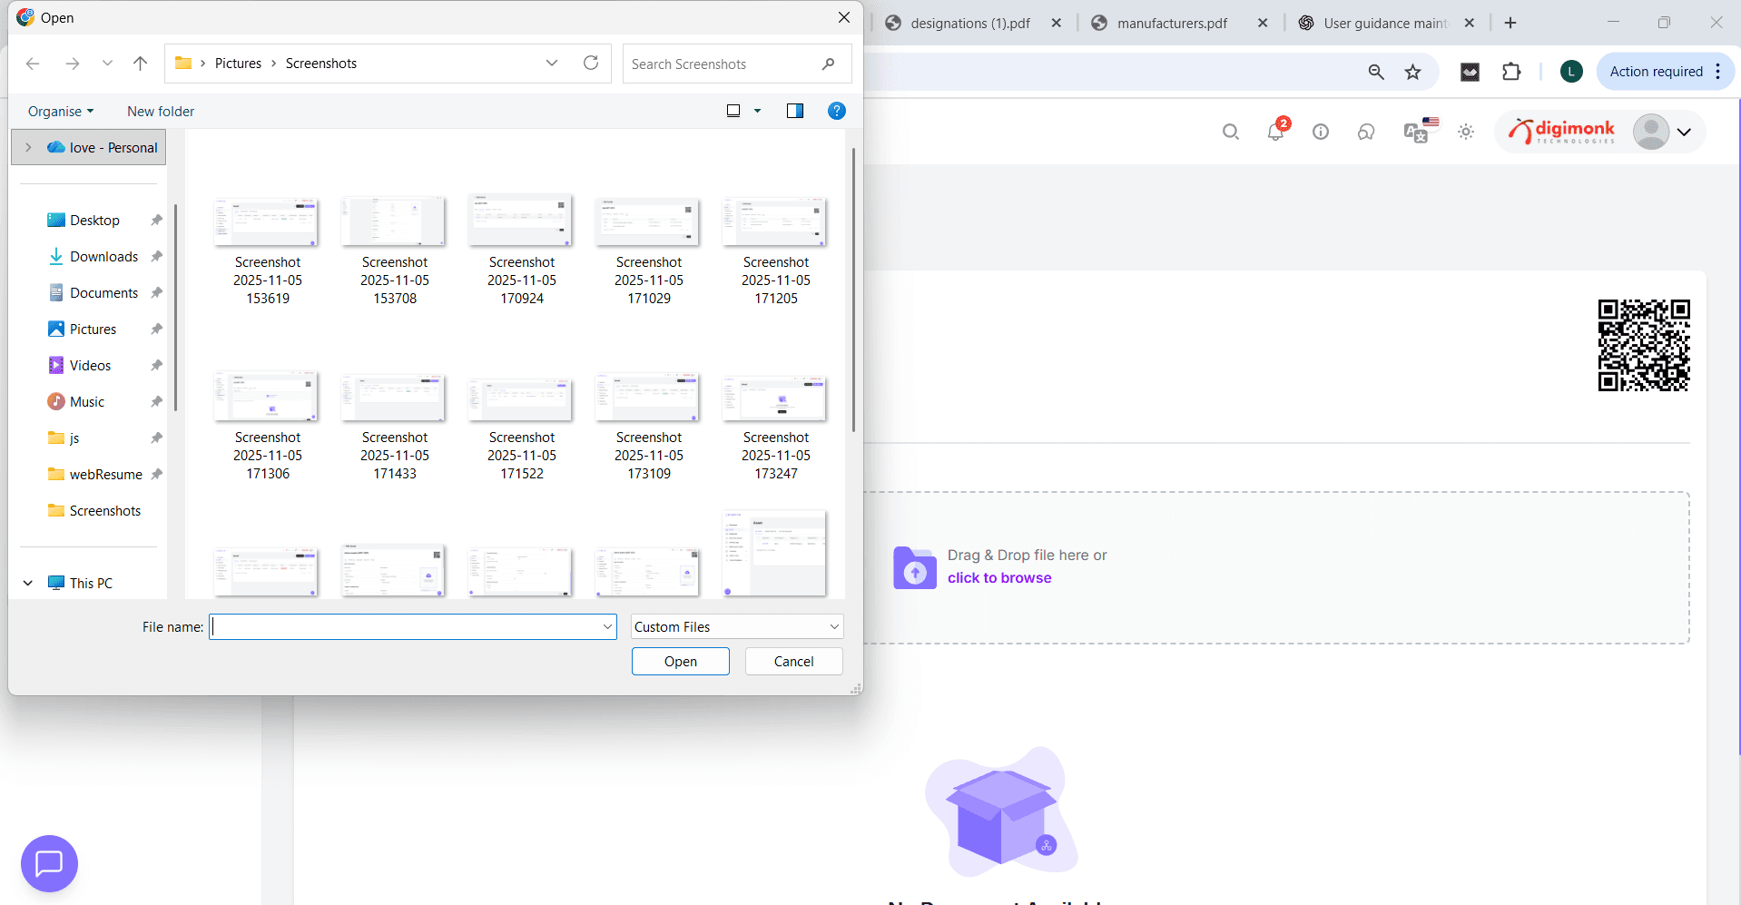The height and width of the screenshot is (905, 1741).
Task: Open the support chat headset icon
Action: point(1365,132)
